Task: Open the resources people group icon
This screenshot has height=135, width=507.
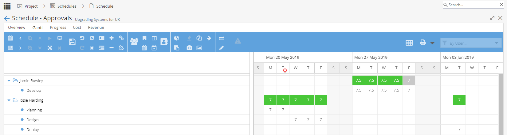Action: 134,42
